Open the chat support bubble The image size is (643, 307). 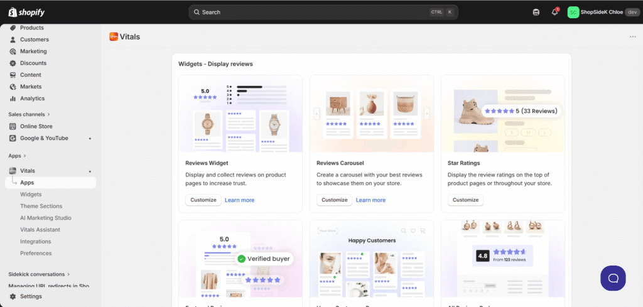[613, 278]
